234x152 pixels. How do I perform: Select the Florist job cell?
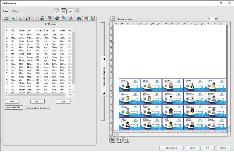30,41
